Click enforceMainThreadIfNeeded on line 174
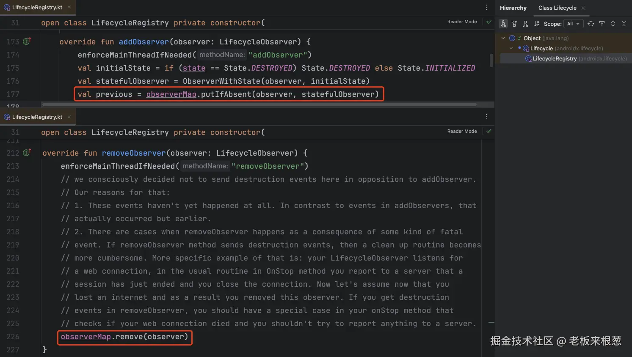632x357 pixels. pyautogui.click(x=135, y=55)
